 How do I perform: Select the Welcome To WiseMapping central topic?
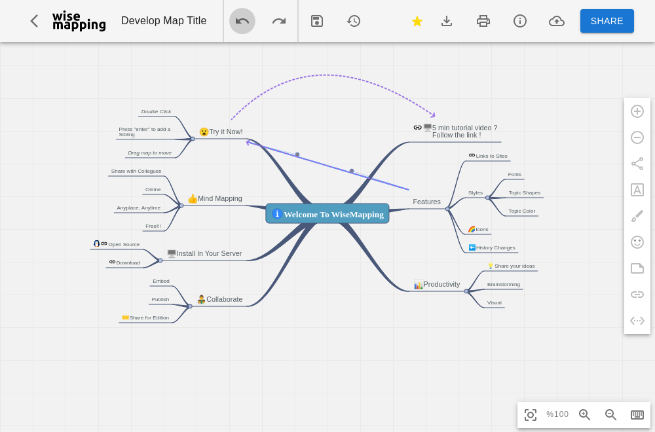click(327, 213)
